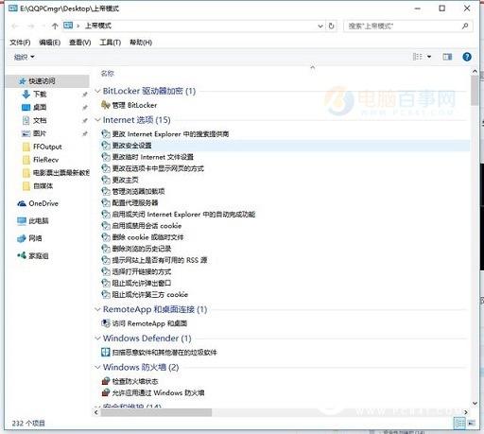Open the Help question mark icon
Image resolution: width=484 pixels, height=434 pixels.
pos(467,57)
